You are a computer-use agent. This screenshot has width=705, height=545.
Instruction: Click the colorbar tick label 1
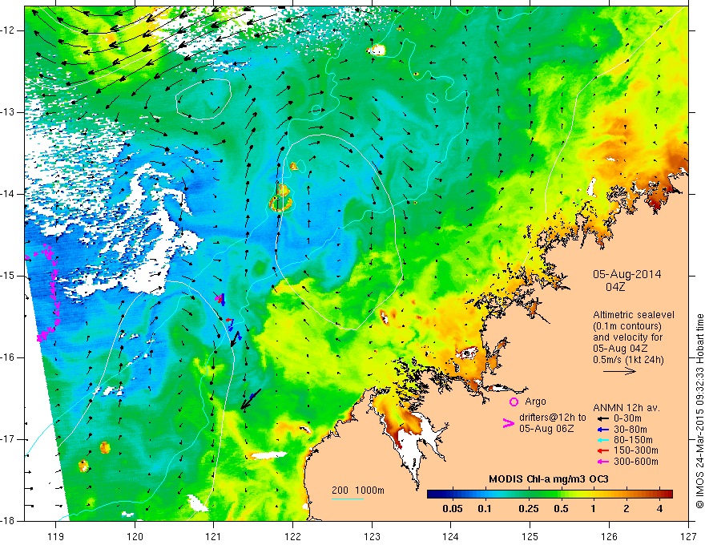(x=593, y=509)
